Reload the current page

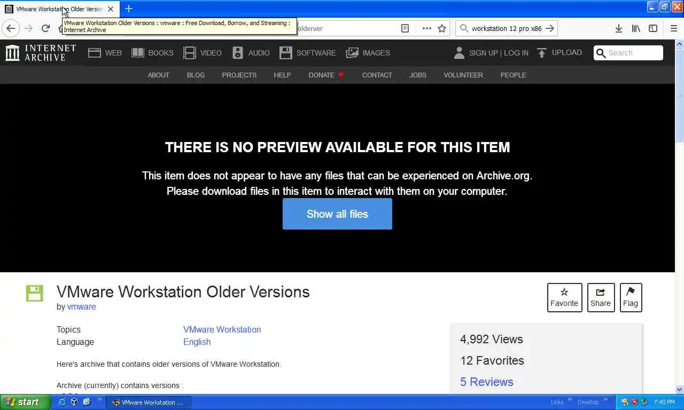(x=45, y=28)
